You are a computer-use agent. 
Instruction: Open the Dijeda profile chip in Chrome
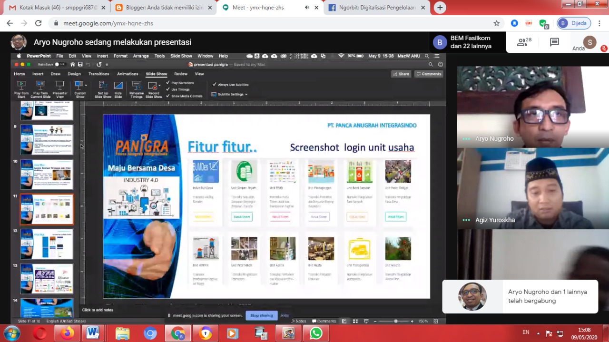[574, 23]
